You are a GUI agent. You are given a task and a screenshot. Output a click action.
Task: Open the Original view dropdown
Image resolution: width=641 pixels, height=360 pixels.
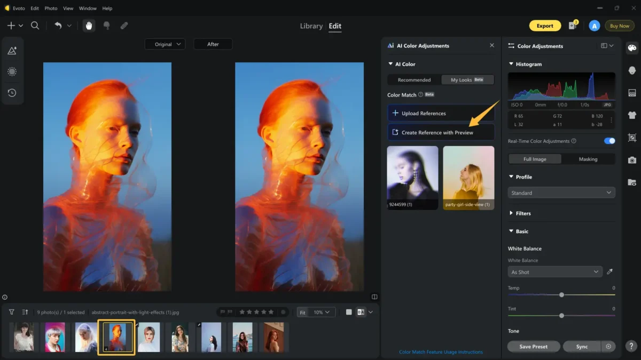coord(165,44)
